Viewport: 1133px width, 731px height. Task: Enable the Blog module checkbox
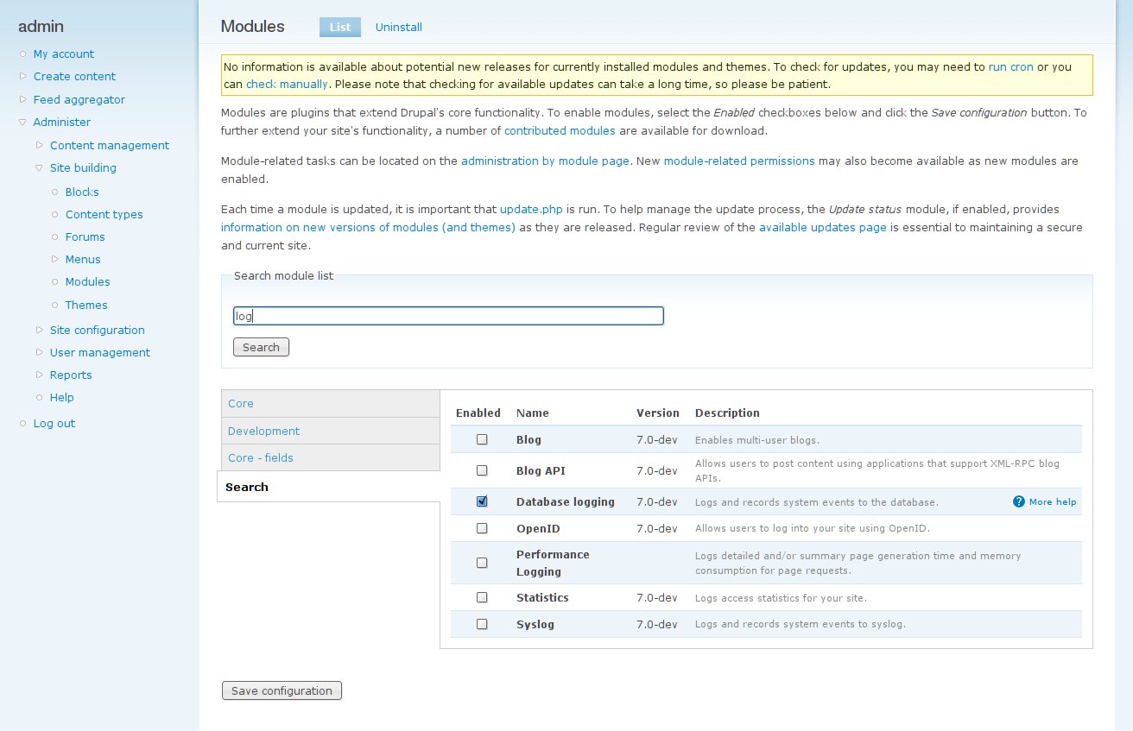click(481, 439)
